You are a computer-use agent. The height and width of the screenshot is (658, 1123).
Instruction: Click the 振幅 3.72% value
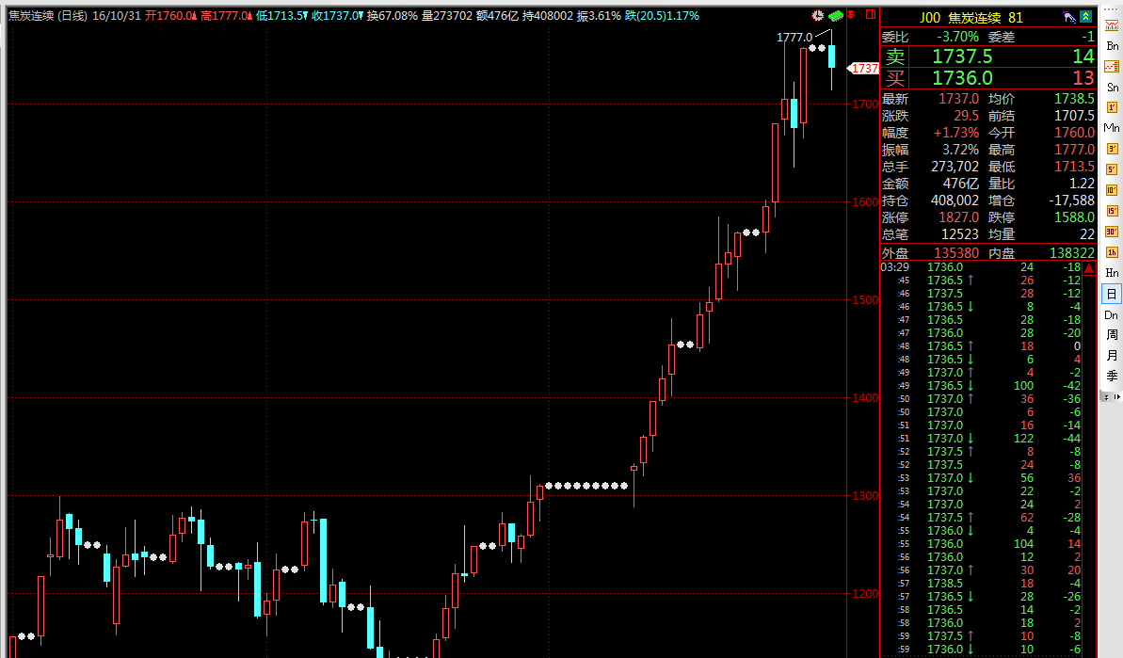(960, 150)
